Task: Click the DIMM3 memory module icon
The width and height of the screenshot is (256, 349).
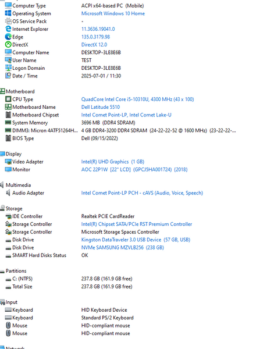Action: (x=8, y=130)
